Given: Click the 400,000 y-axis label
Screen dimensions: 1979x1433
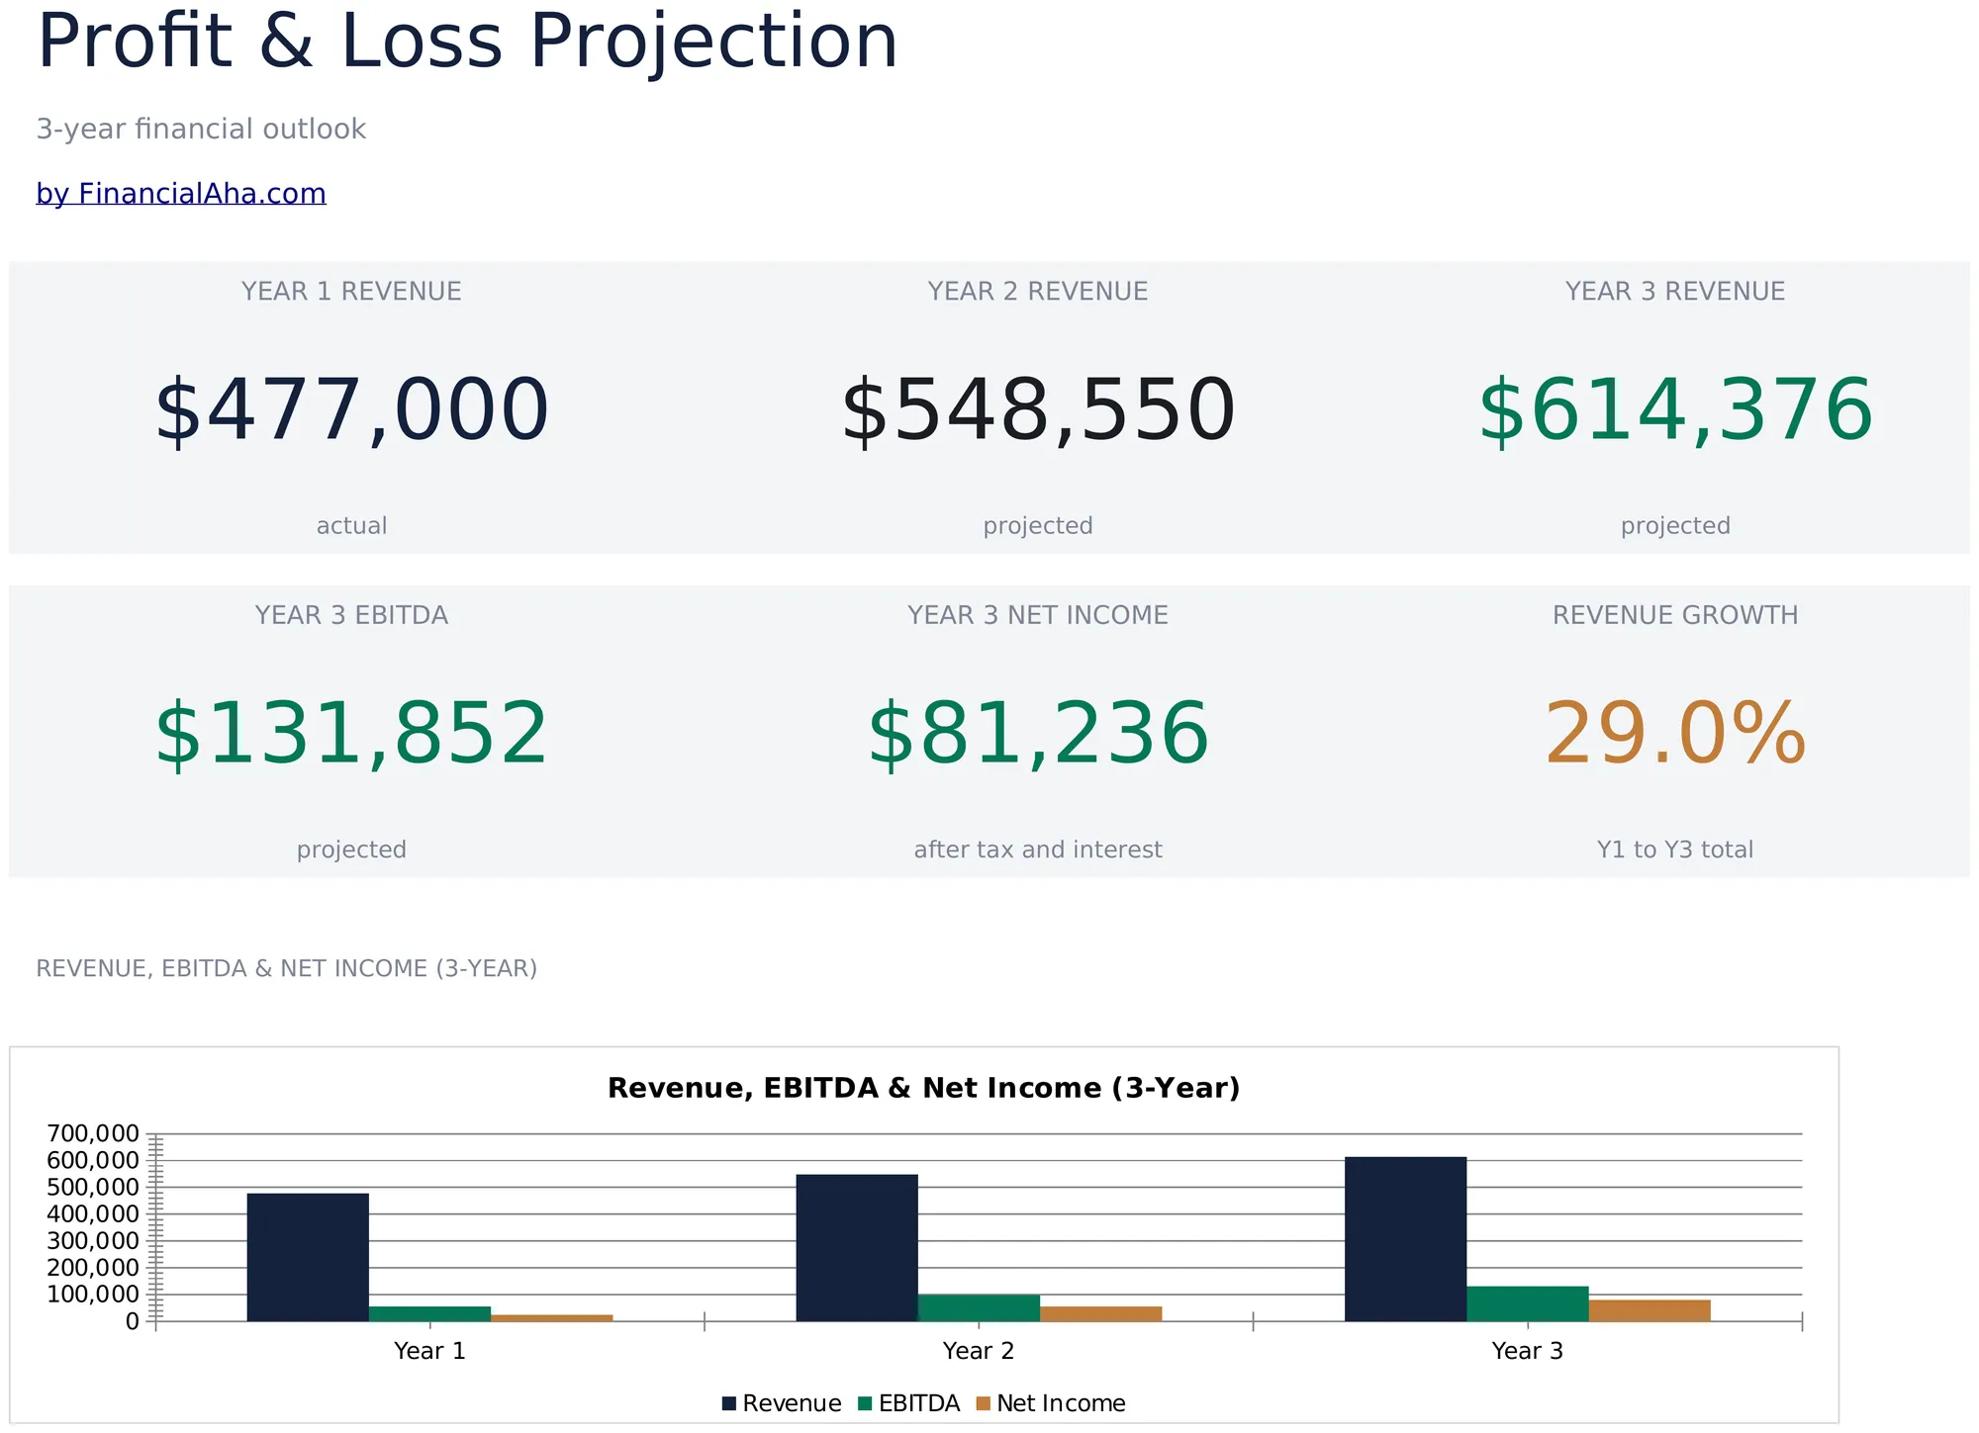Looking at the screenshot, I should coord(93,1213).
